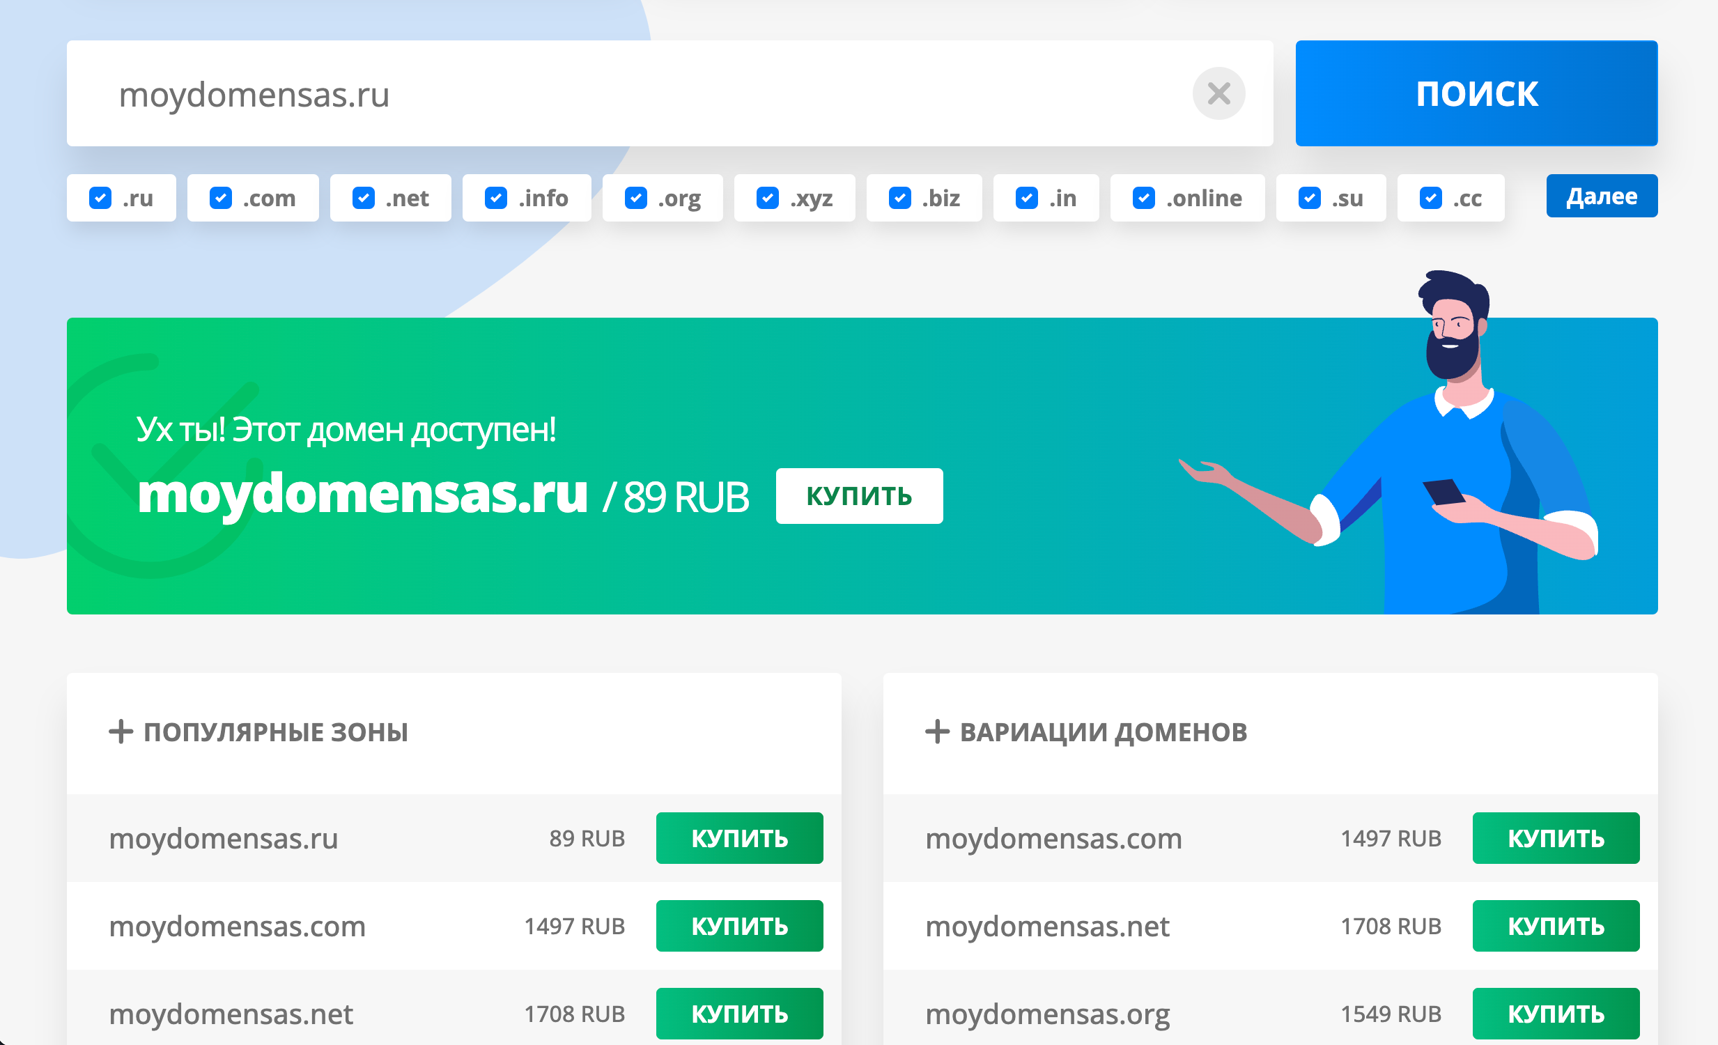This screenshot has width=1718, height=1045.
Task: Disable the .net zone checkbox
Action: click(x=363, y=198)
